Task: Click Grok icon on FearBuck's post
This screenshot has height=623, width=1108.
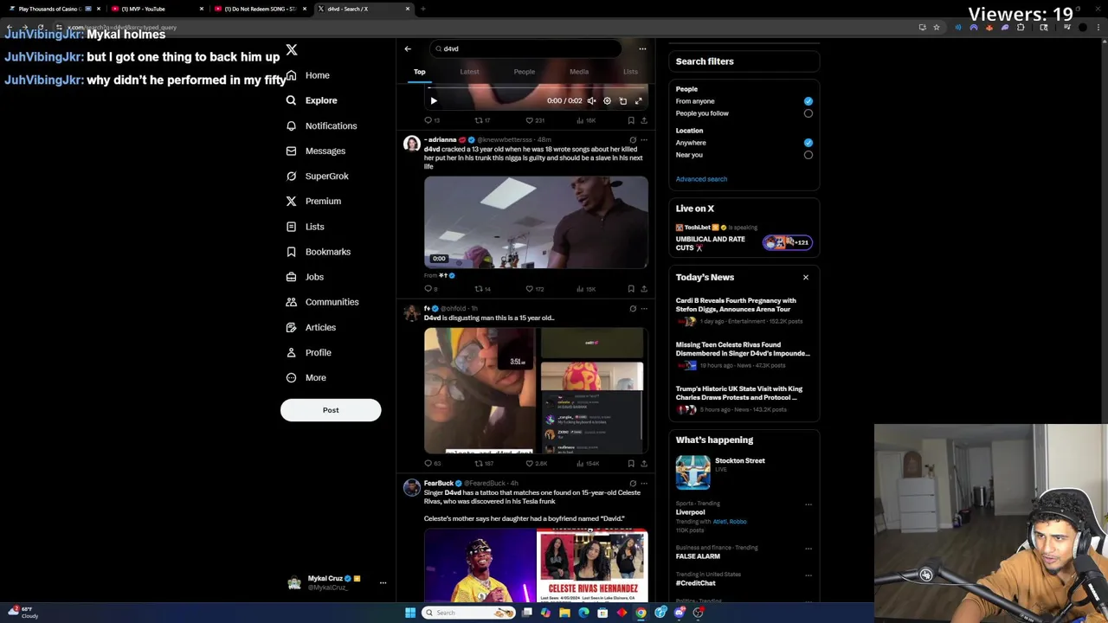Action: click(633, 484)
